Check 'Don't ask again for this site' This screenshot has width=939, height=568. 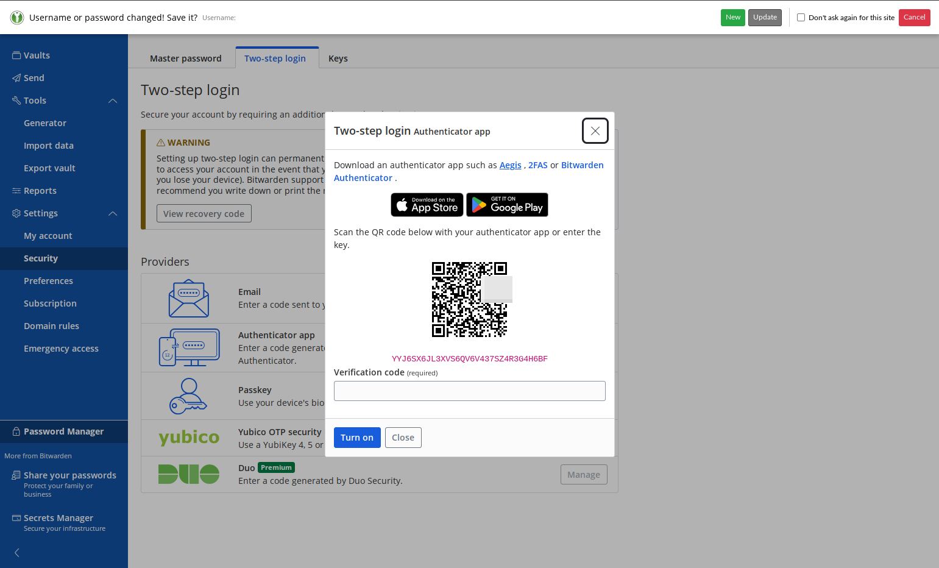801,18
